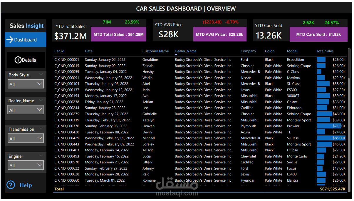Screen dimensions: 354x201
Task: Open the Details page button
Action: pyautogui.click(x=25, y=60)
